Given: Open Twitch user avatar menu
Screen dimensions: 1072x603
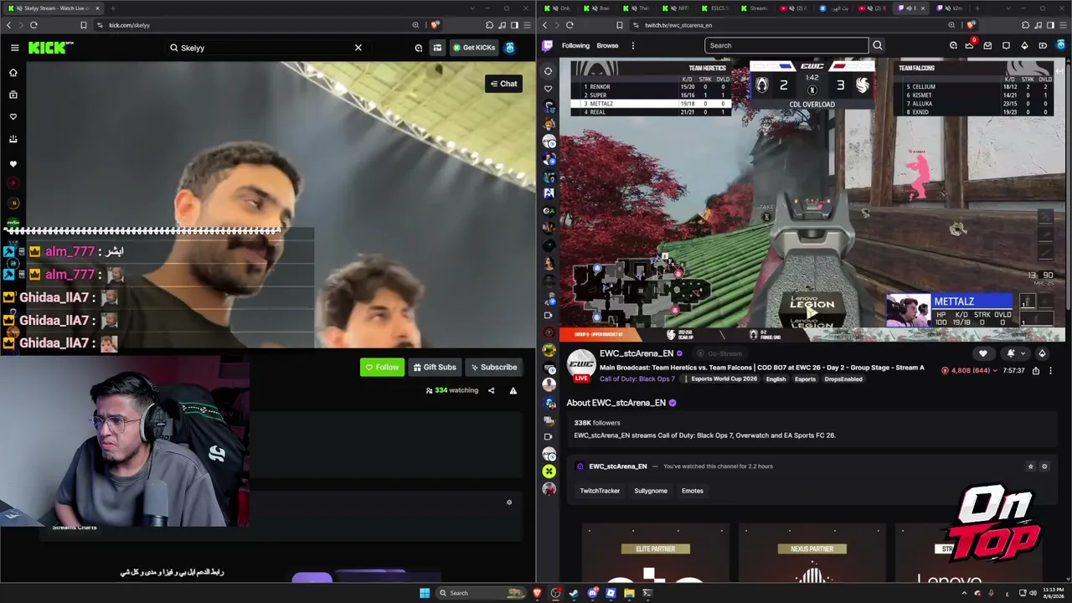Looking at the screenshot, I should click(x=1061, y=46).
